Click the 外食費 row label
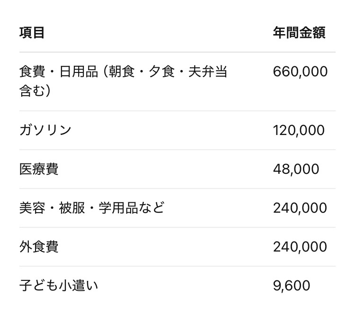355x315 pixels. pyautogui.click(x=39, y=247)
